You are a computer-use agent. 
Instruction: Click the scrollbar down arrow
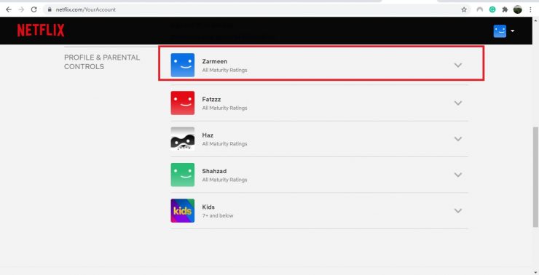coord(535,272)
